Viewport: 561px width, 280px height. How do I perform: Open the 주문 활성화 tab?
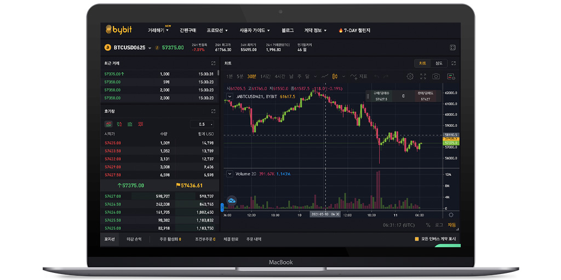point(170,240)
